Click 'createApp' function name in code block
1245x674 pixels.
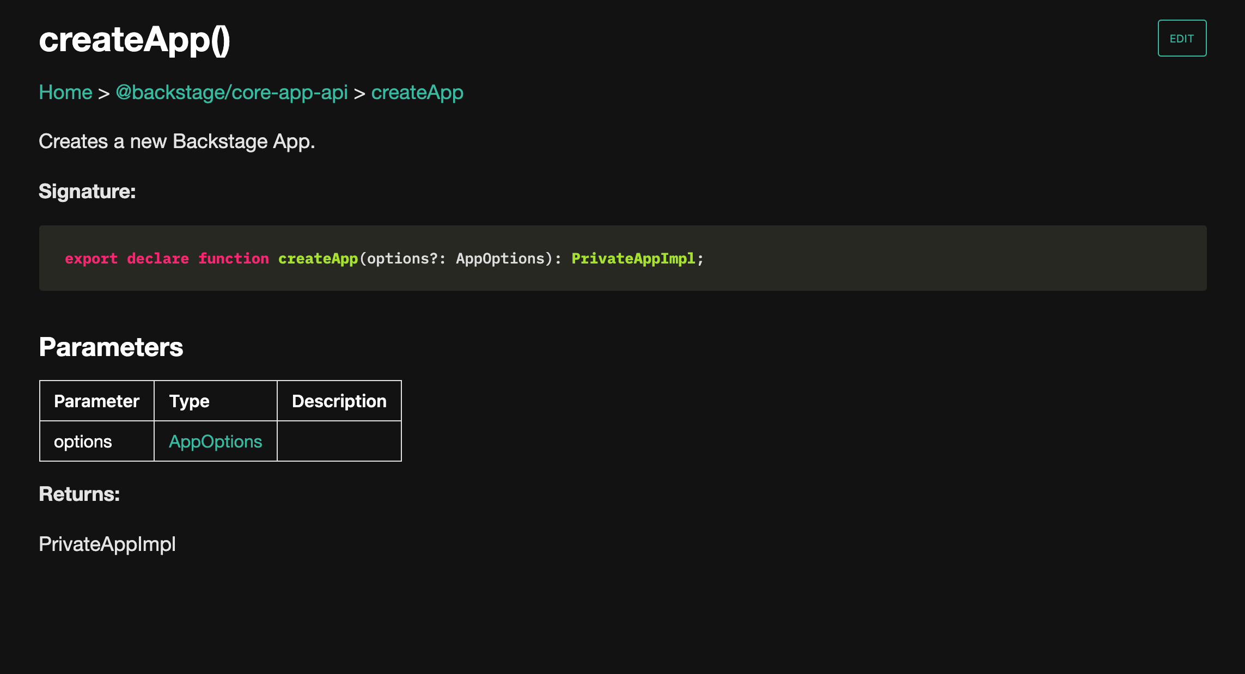click(318, 259)
